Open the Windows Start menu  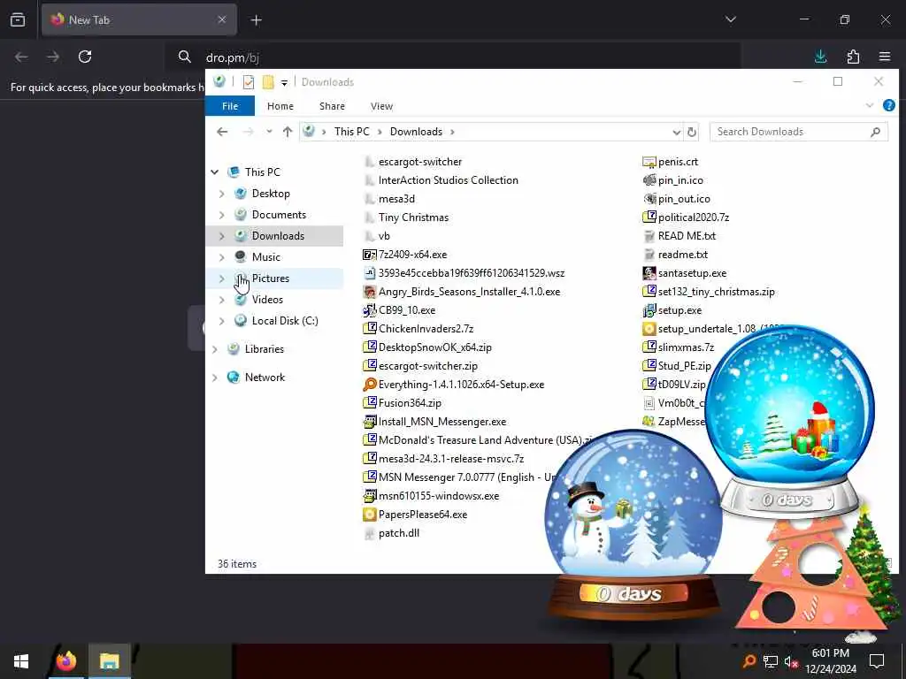[21, 661]
